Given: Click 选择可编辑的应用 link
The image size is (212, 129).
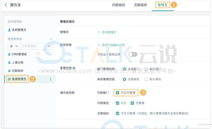Looking at the screenshot, I should (x=113, y=45).
